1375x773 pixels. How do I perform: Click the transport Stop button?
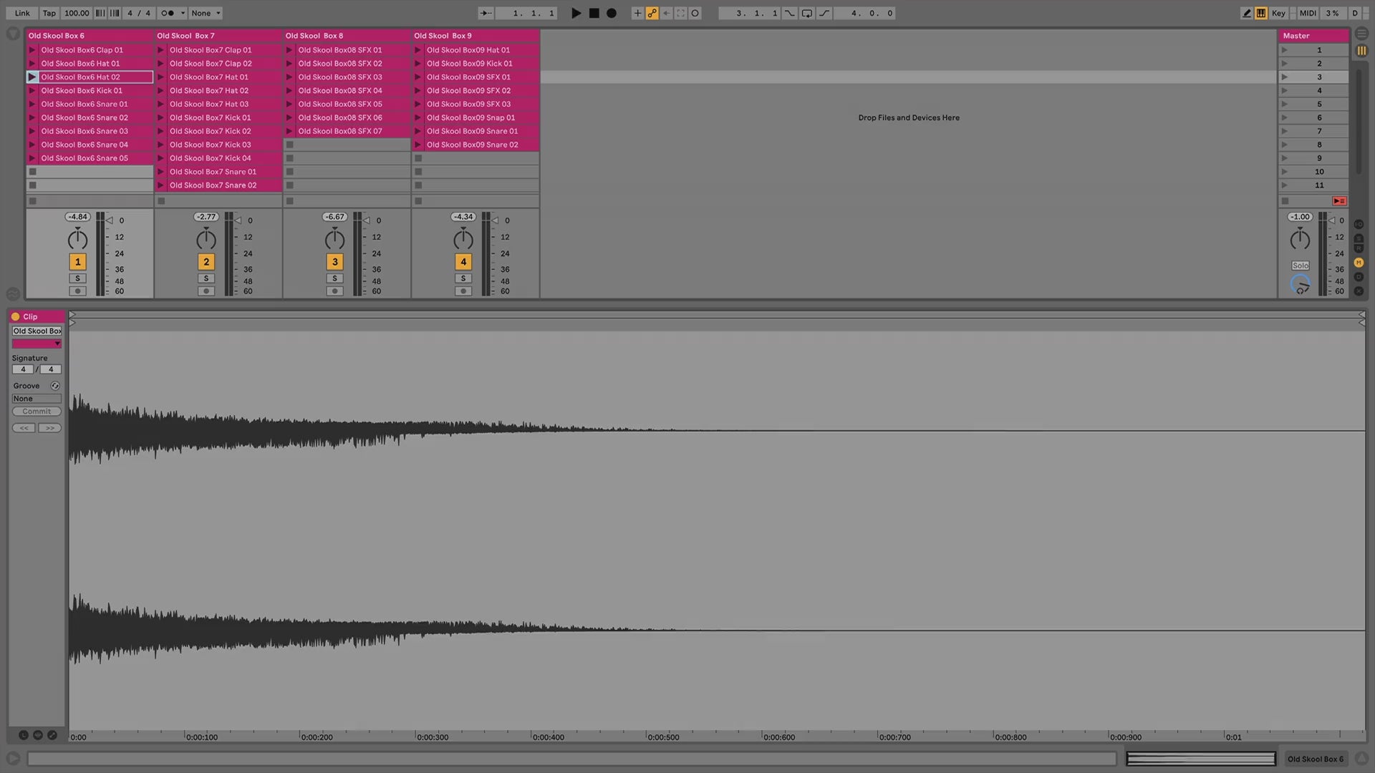[594, 13]
